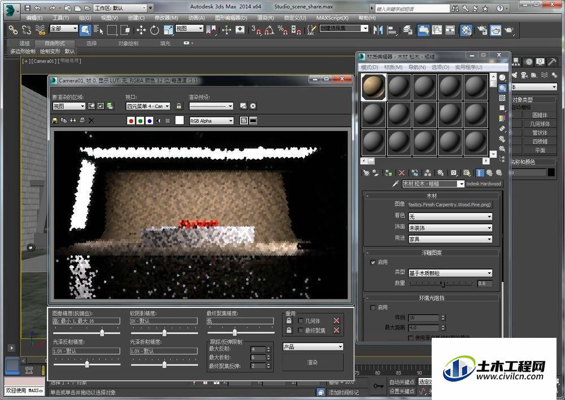This screenshot has width=565, height=400.
Task: Click the Edit Region icon in render window
Action: coord(92,106)
